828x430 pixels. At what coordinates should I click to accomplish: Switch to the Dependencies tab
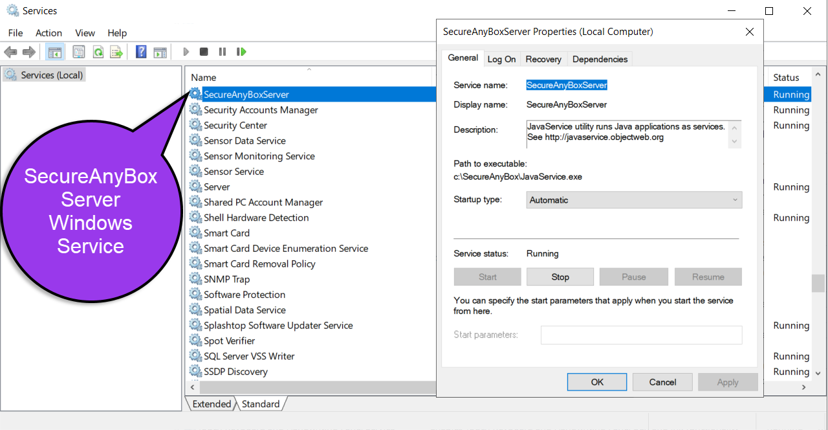pyautogui.click(x=600, y=59)
